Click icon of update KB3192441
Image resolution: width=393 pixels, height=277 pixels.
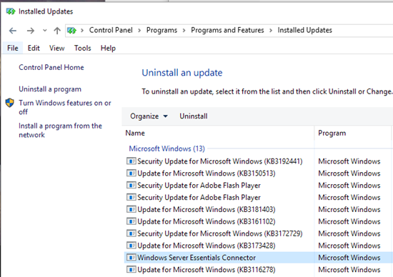click(x=131, y=161)
